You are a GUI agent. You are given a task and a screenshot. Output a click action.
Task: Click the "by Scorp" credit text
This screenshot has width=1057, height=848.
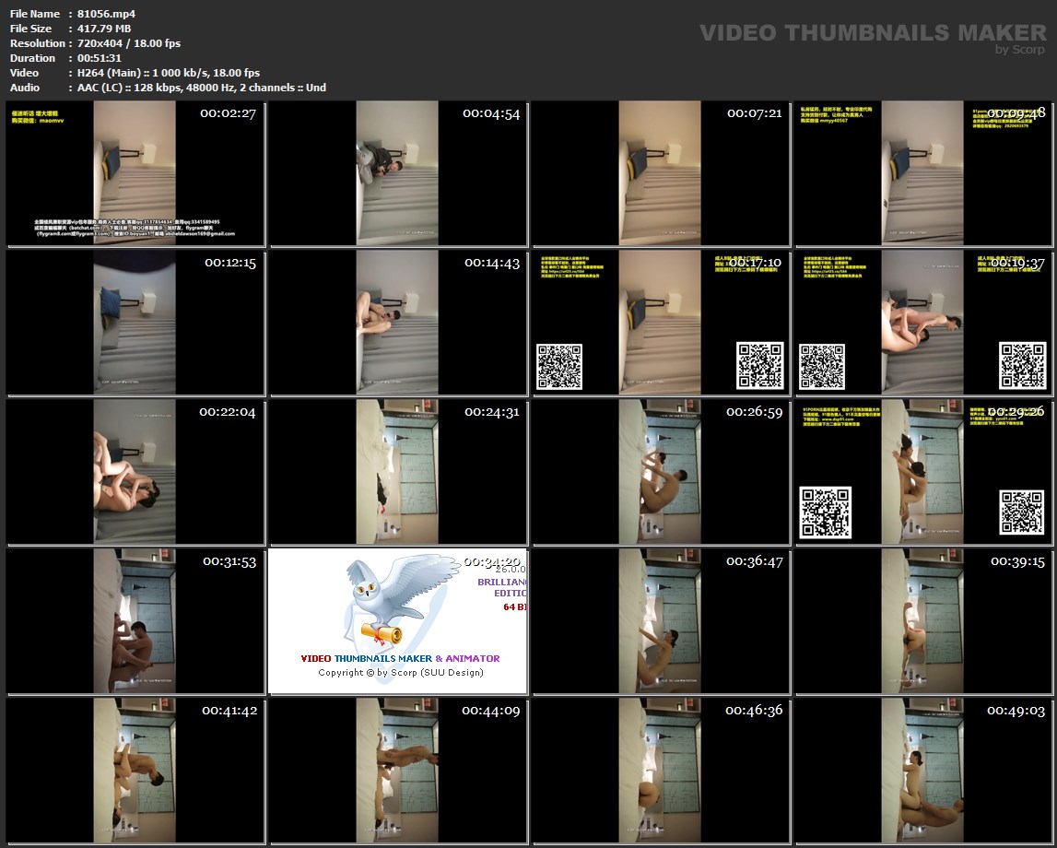pos(1020,50)
